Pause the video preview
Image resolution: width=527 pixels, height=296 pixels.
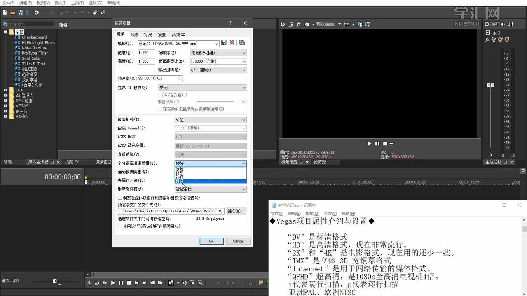pyautogui.click(x=377, y=144)
